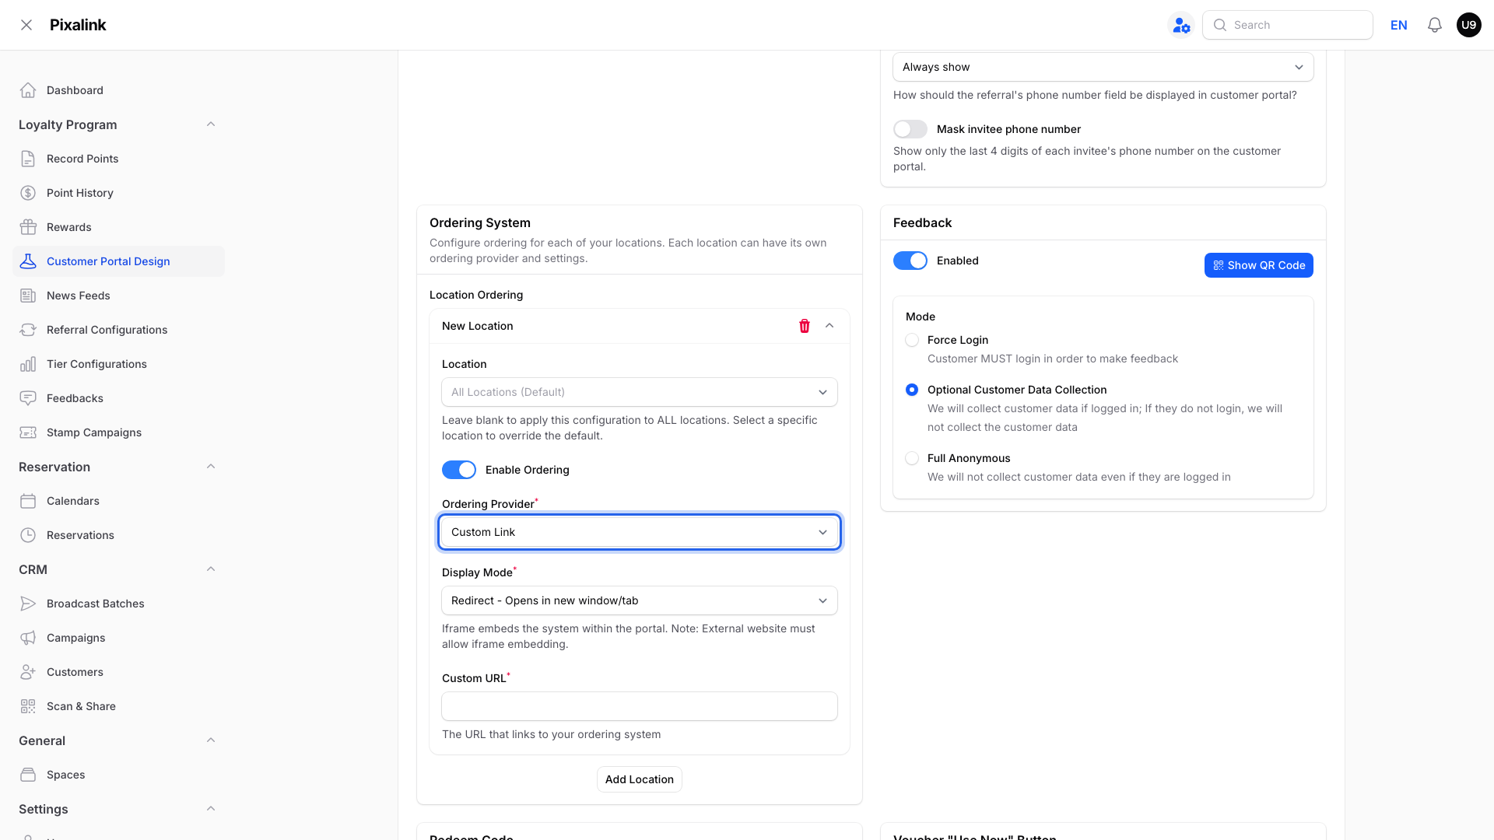Toggle Mask invitee phone number switch
The height and width of the screenshot is (840, 1494).
910,129
